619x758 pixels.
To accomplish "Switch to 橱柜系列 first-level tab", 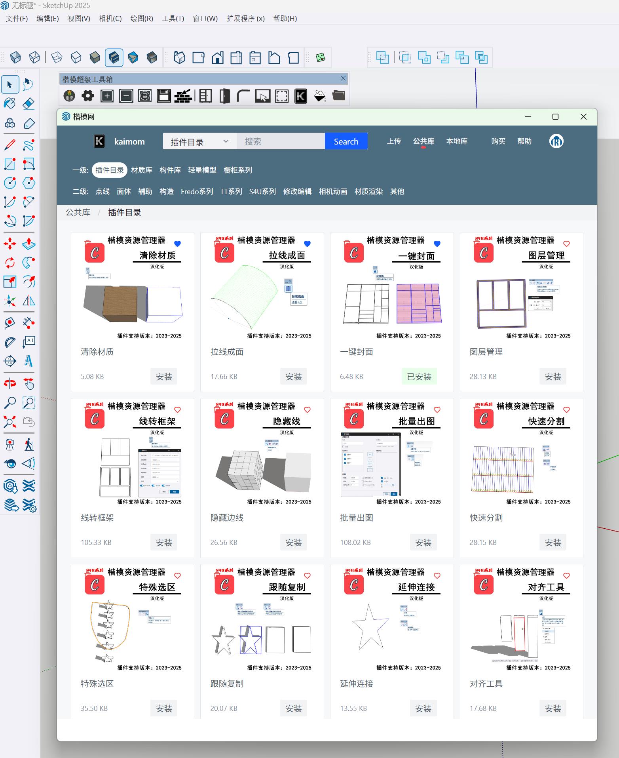I will (x=237, y=170).
